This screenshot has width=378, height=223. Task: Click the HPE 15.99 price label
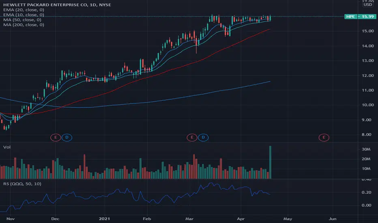[360, 16]
